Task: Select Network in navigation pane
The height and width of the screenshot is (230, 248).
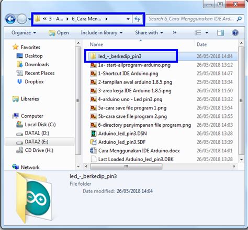Action: [30, 167]
